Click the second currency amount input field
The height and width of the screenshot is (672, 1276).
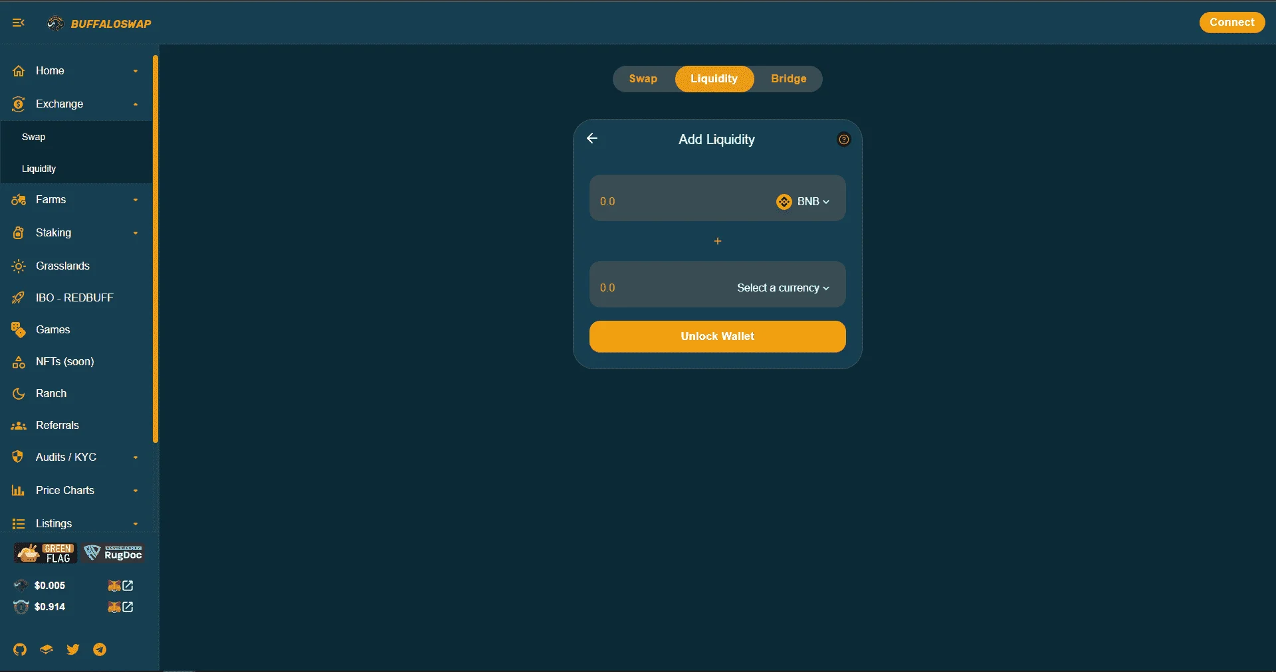coord(665,288)
